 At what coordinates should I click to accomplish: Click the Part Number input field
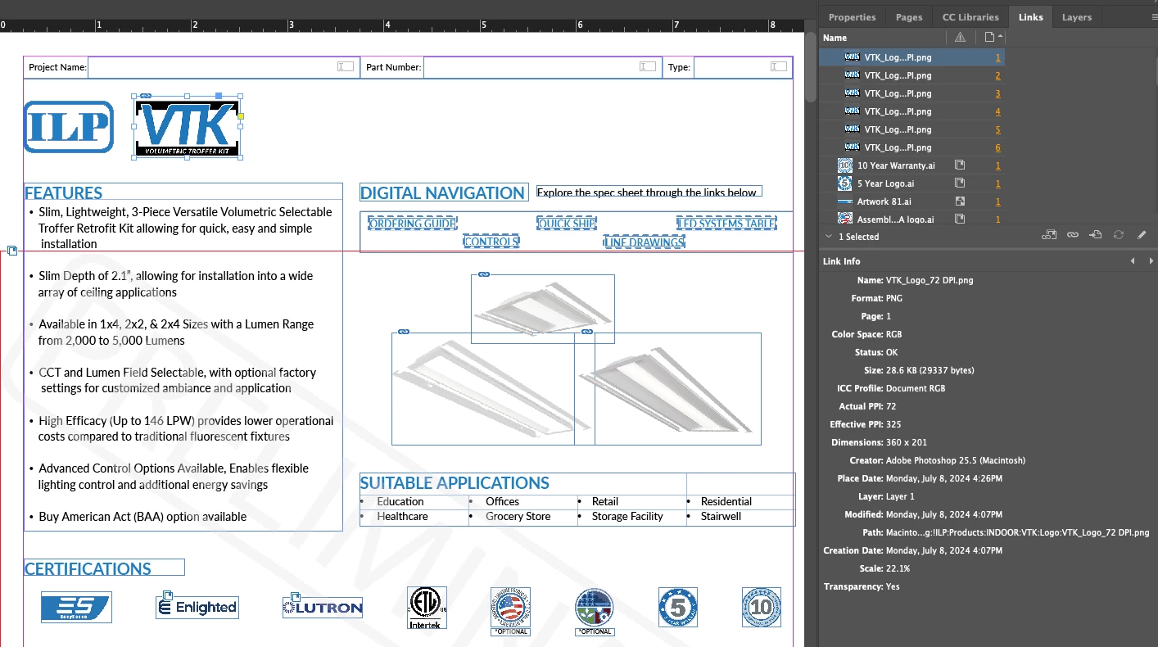[542, 67]
